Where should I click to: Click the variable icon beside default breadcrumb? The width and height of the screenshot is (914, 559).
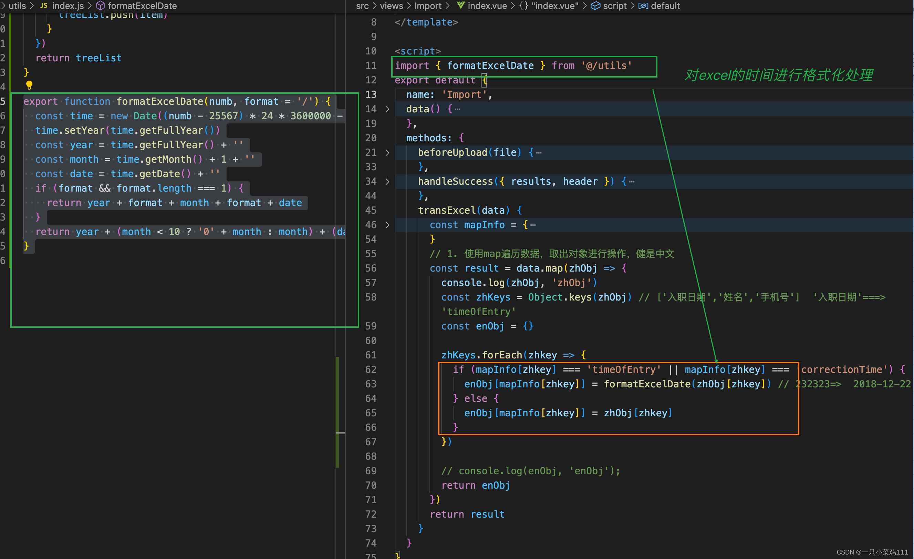click(643, 6)
